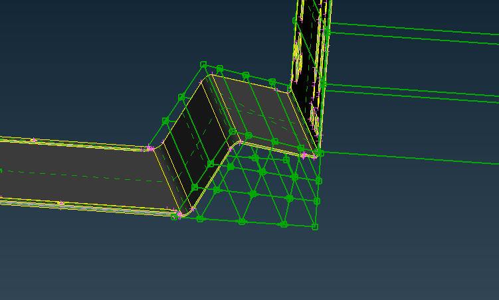The height and width of the screenshot is (300, 499).
Task: Select a central node in the triangular mesh grid
Action: 252,194
